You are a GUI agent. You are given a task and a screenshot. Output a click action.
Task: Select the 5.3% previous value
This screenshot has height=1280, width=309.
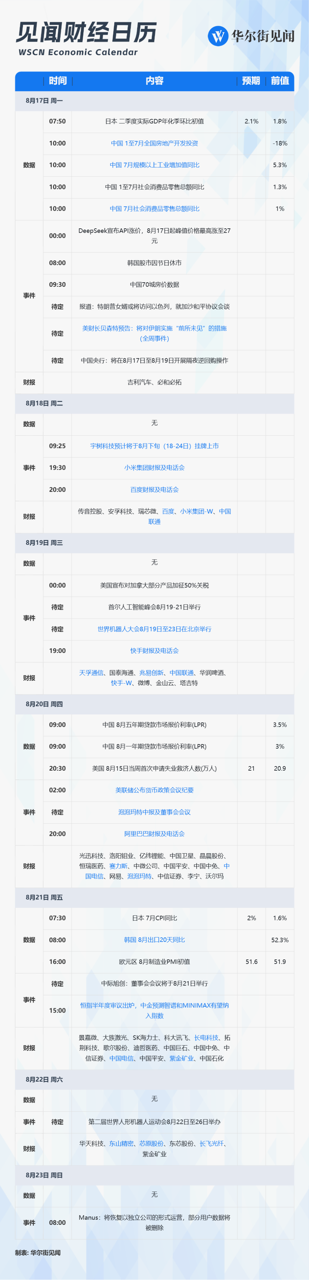pyautogui.click(x=280, y=165)
